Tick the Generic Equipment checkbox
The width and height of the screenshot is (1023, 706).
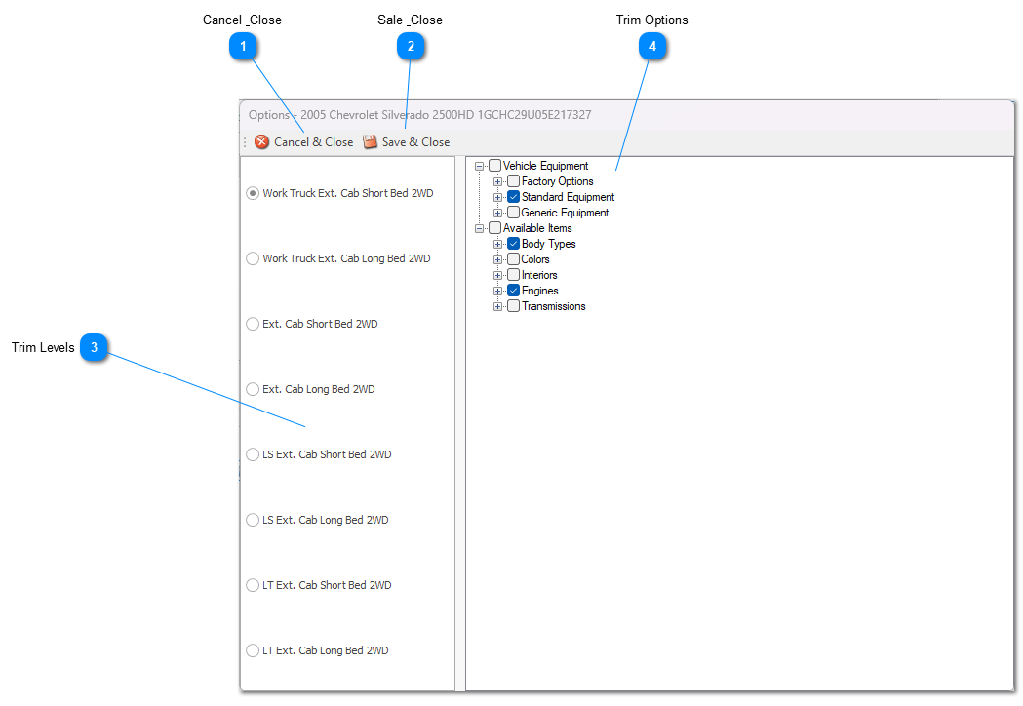[514, 213]
